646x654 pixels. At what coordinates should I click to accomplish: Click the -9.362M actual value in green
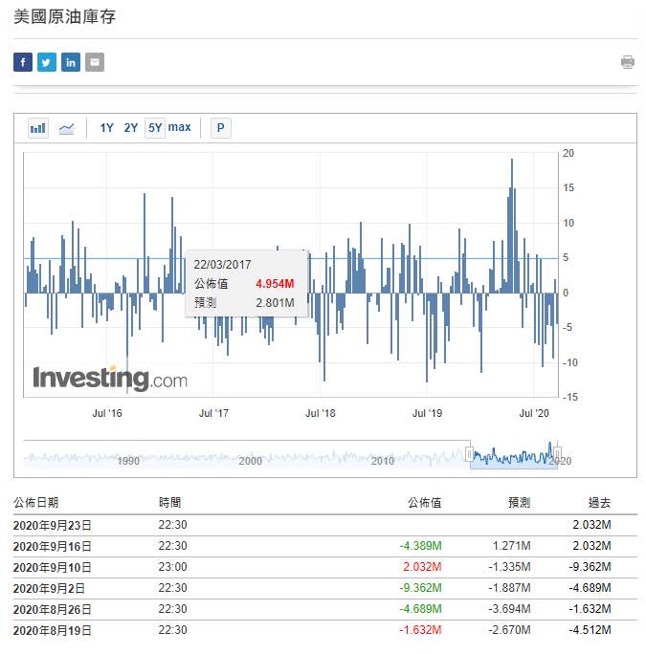pos(420,588)
